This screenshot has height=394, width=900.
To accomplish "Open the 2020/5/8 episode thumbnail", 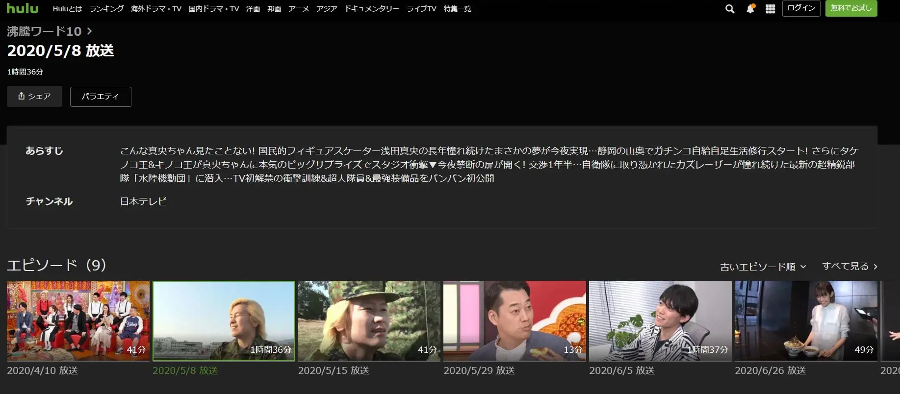I will pyautogui.click(x=224, y=320).
